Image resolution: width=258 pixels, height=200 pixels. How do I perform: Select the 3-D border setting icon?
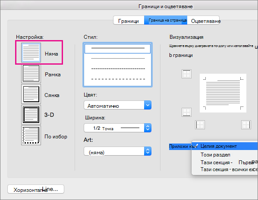(x=31, y=115)
